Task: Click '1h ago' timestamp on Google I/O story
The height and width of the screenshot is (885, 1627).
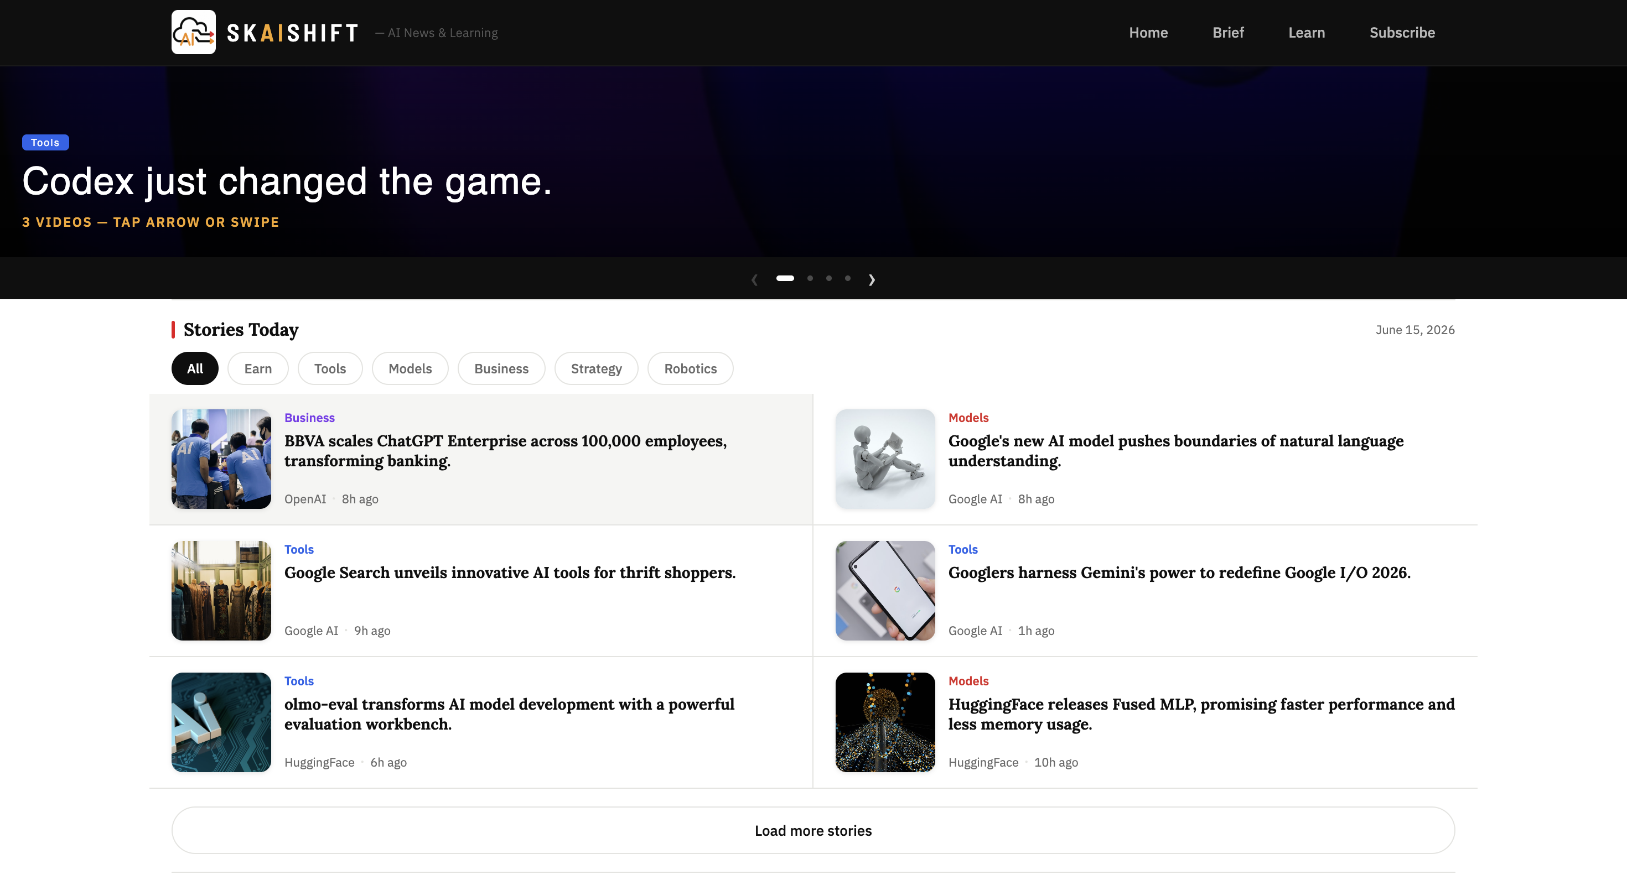Action: [1036, 631]
